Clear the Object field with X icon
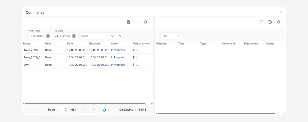 click(120, 36)
